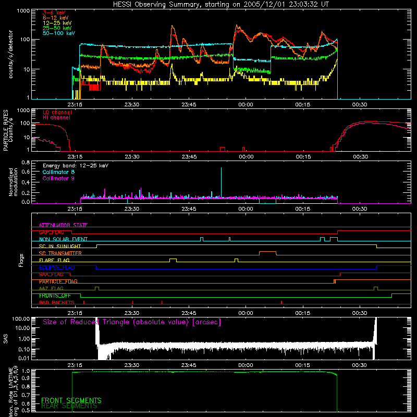Select the 6-12 keV legend entry
The width and height of the screenshot is (417, 417).
(56, 18)
